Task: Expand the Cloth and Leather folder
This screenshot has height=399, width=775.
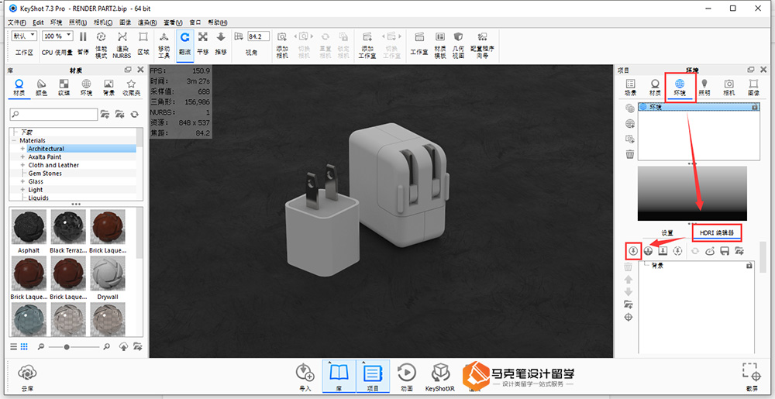Action: click(x=22, y=165)
